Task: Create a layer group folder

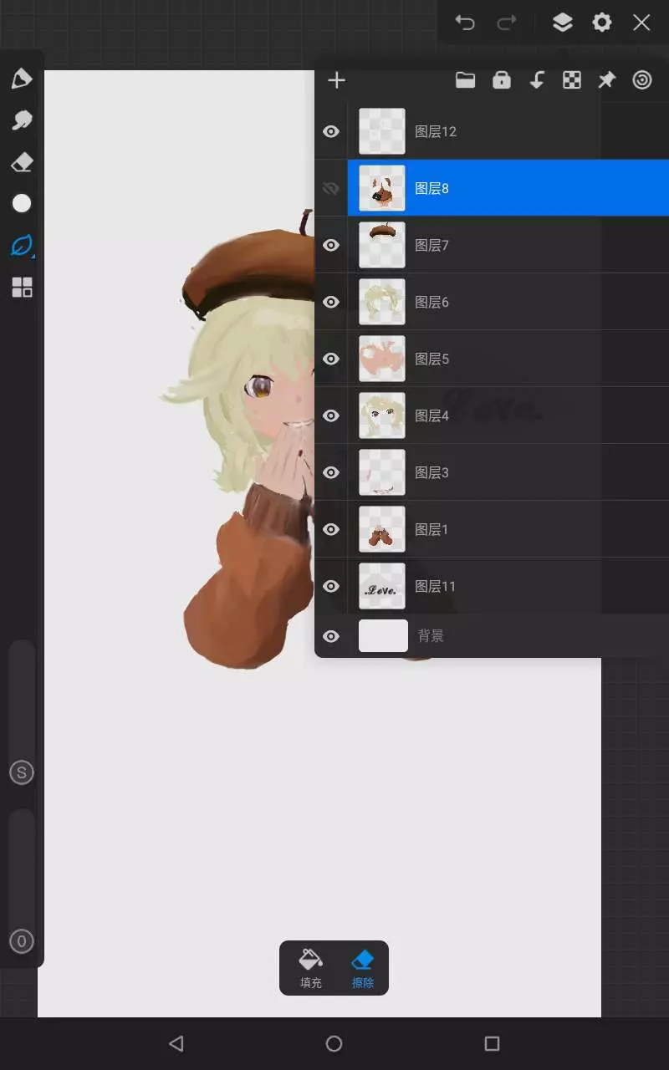Action: [x=465, y=80]
